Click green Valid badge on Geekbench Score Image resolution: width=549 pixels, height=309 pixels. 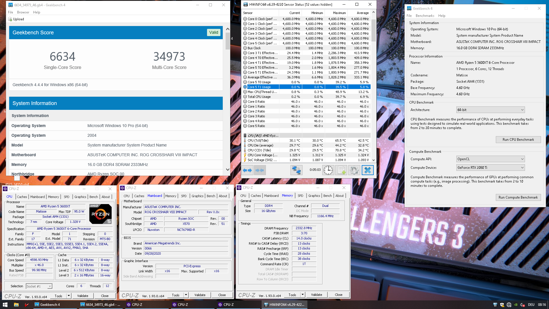pos(213,32)
